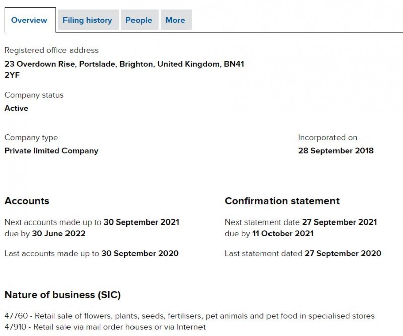Click the registered office address text
This screenshot has height=336, width=403.
[124, 64]
